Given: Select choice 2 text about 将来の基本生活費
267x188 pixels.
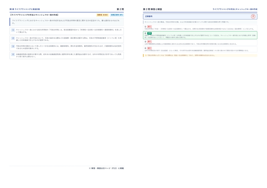Looking at the screenshot, I should point(69,39).
